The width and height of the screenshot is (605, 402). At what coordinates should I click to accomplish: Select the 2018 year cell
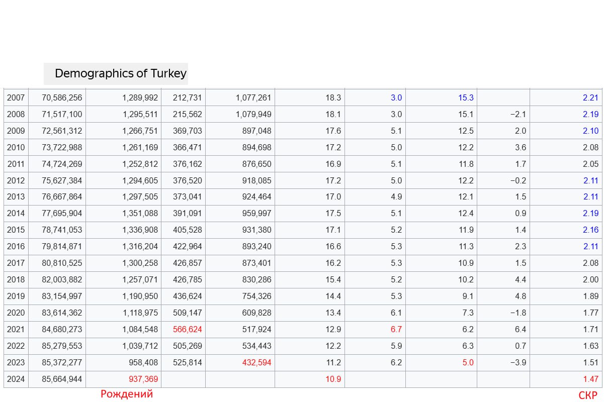click(x=16, y=279)
